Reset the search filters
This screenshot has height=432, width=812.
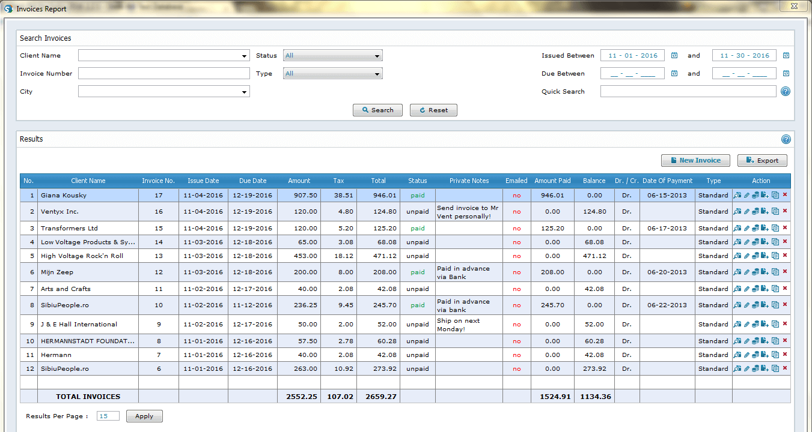click(x=433, y=110)
